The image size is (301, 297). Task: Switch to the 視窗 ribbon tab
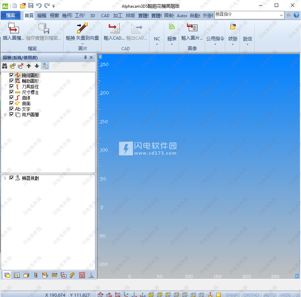coord(54,15)
